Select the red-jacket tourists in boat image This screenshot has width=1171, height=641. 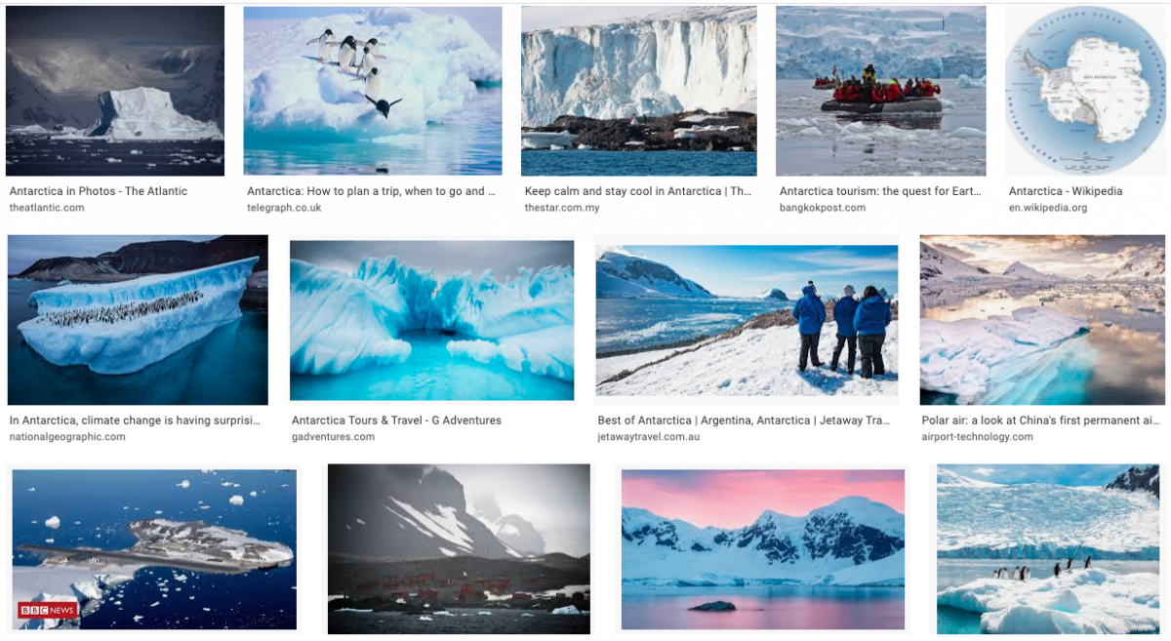click(880, 91)
